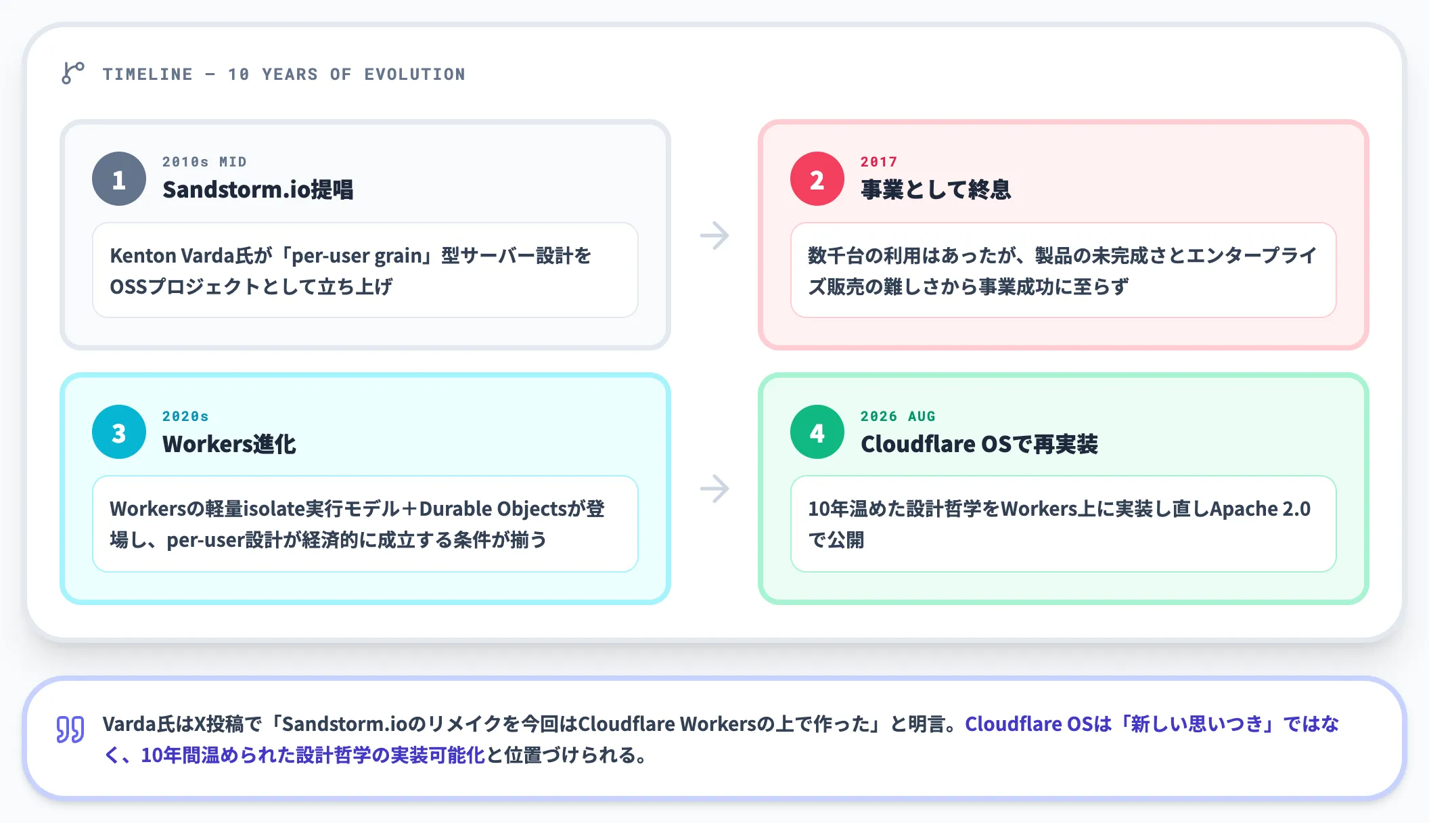Click the red number 2 circle badge
The image size is (1429, 823).
[817, 179]
